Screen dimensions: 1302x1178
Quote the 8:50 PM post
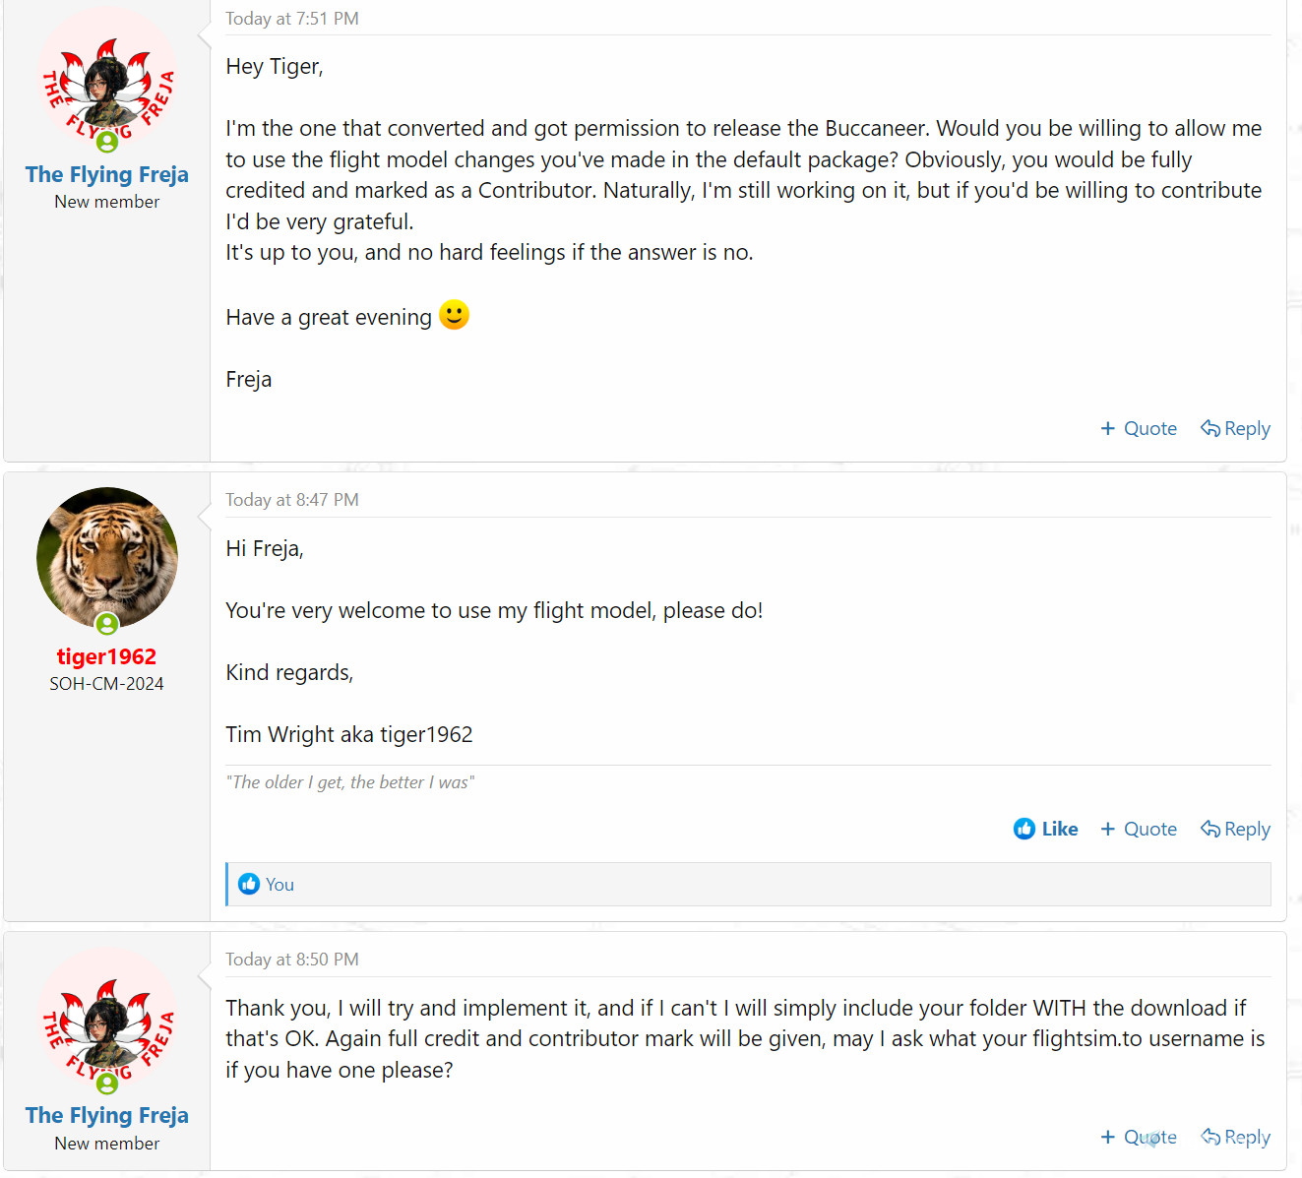1139,1138
